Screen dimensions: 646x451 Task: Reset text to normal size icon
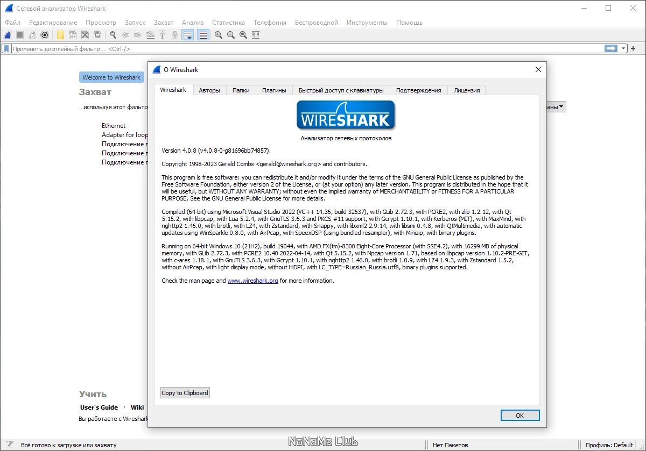(x=243, y=35)
